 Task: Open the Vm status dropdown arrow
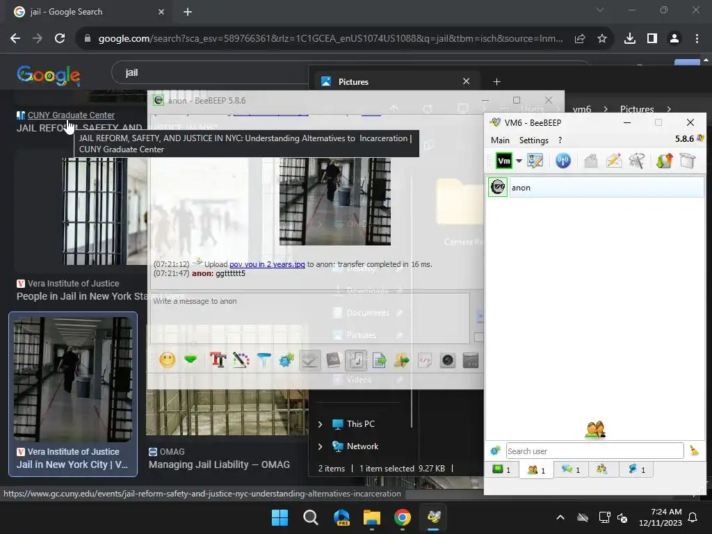coord(519,161)
